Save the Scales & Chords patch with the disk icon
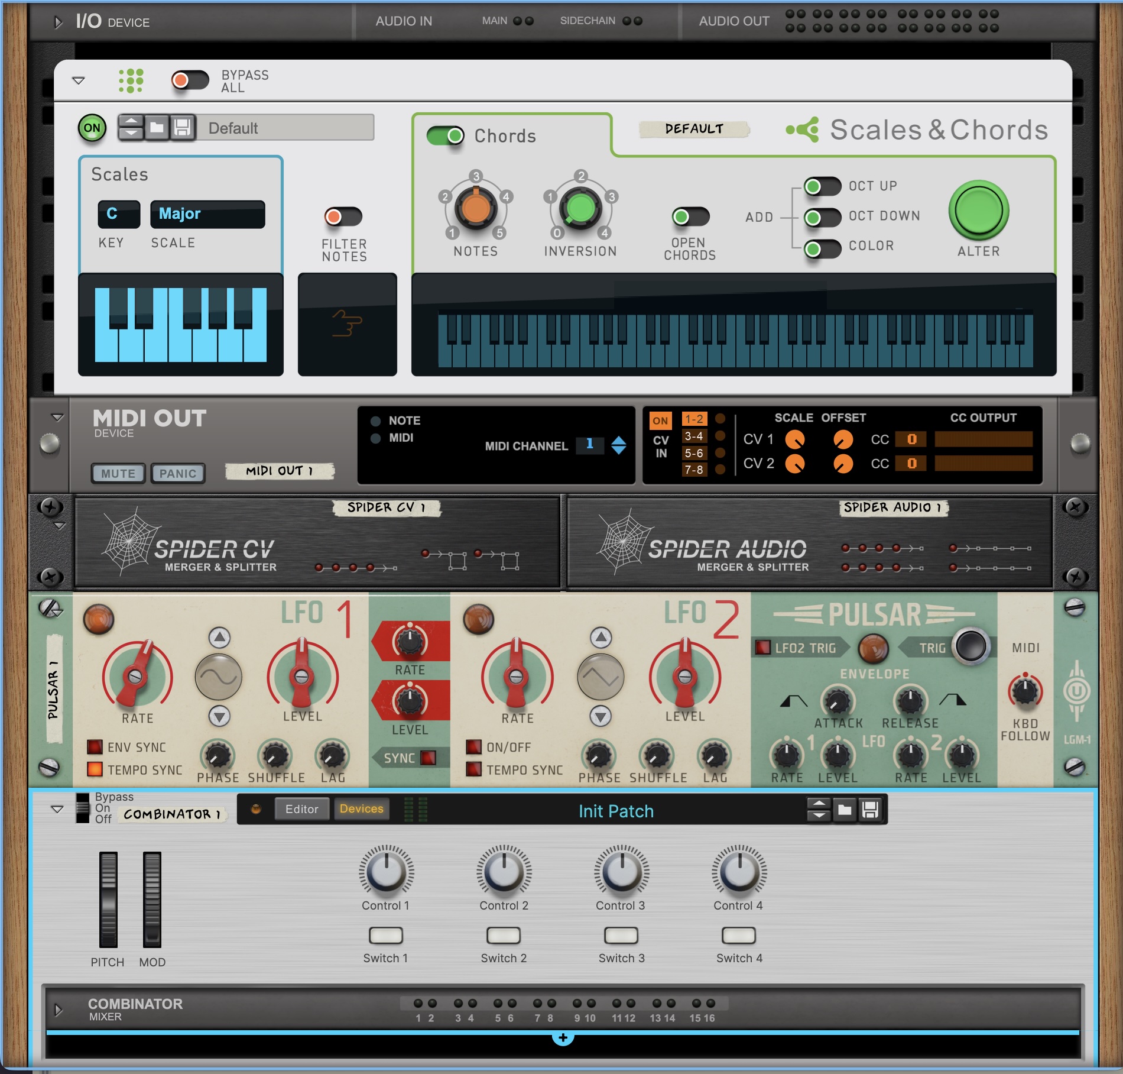The image size is (1123, 1074). click(182, 127)
